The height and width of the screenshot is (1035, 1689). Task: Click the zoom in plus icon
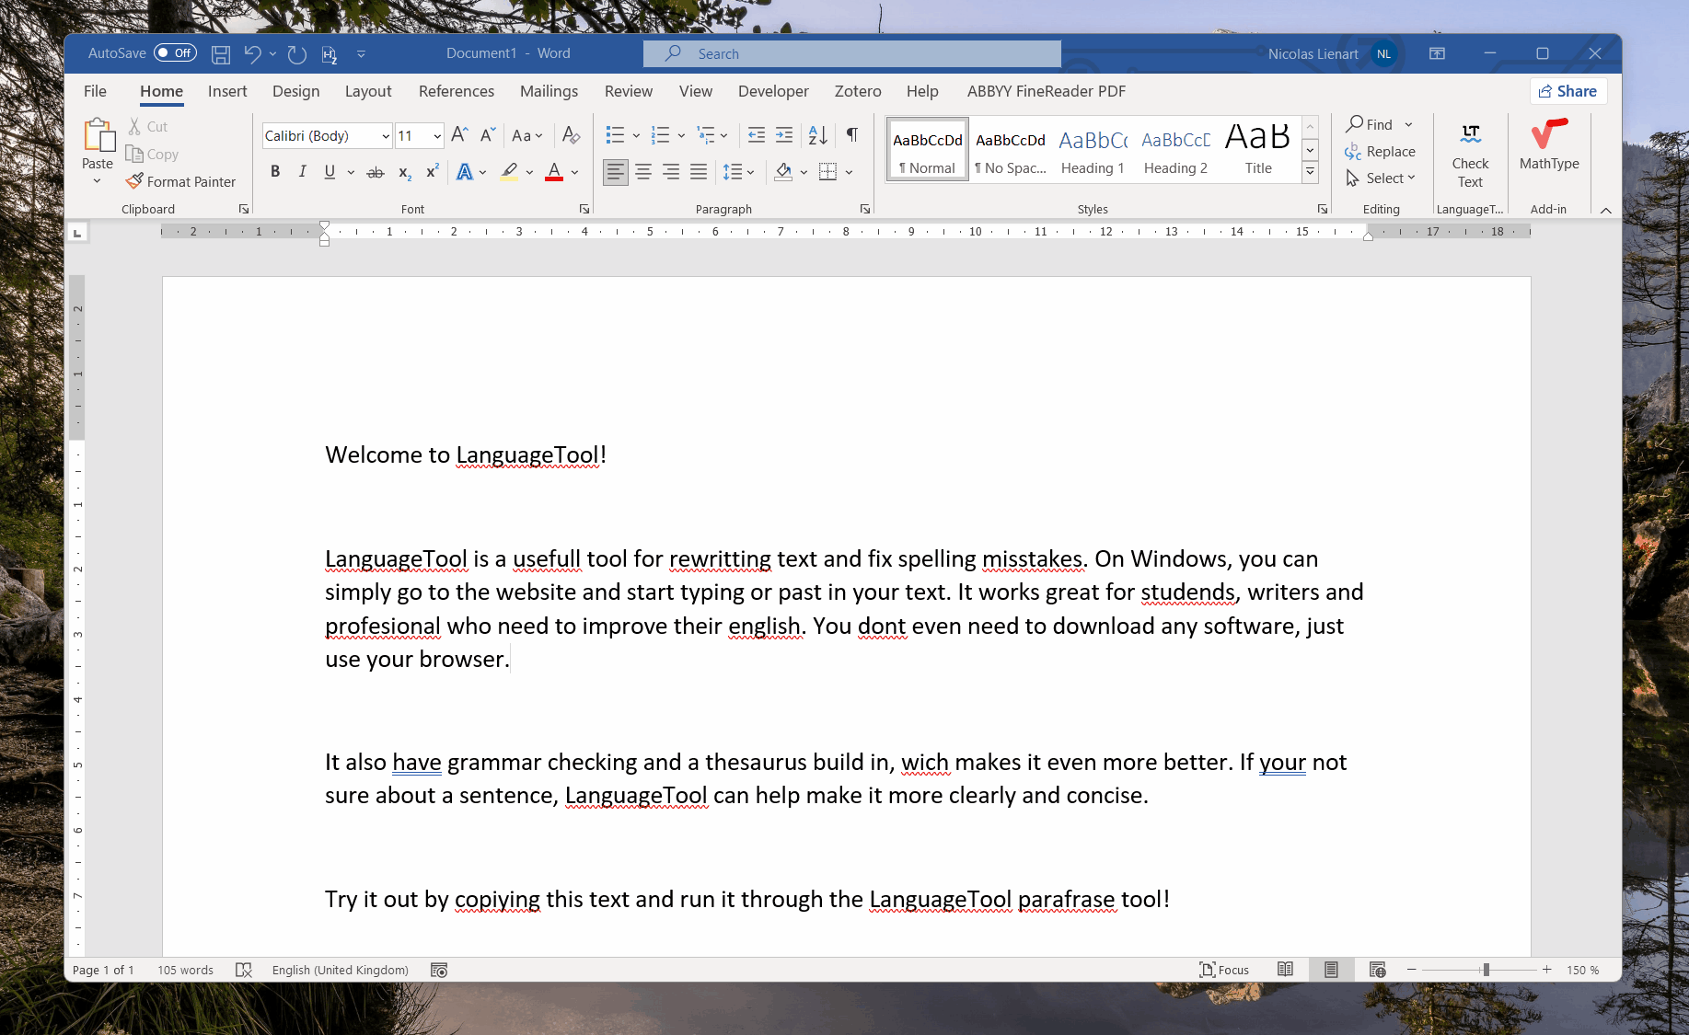point(1547,970)
